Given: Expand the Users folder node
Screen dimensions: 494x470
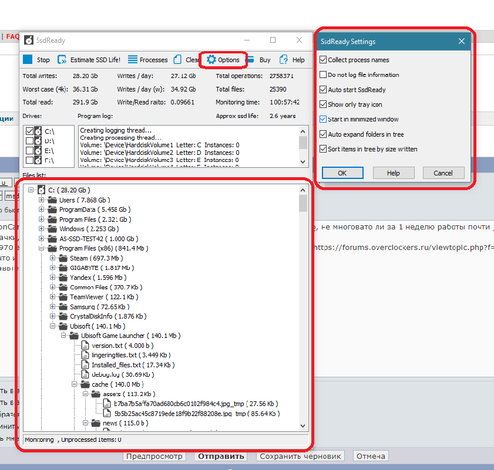Looking at the screenshot, I should pos(41,200).
